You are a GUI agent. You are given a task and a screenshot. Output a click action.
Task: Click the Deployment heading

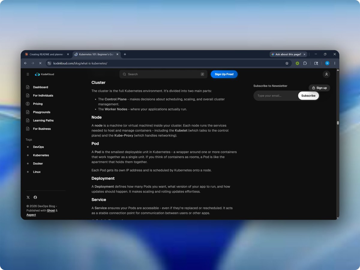[x=103, y=178]
